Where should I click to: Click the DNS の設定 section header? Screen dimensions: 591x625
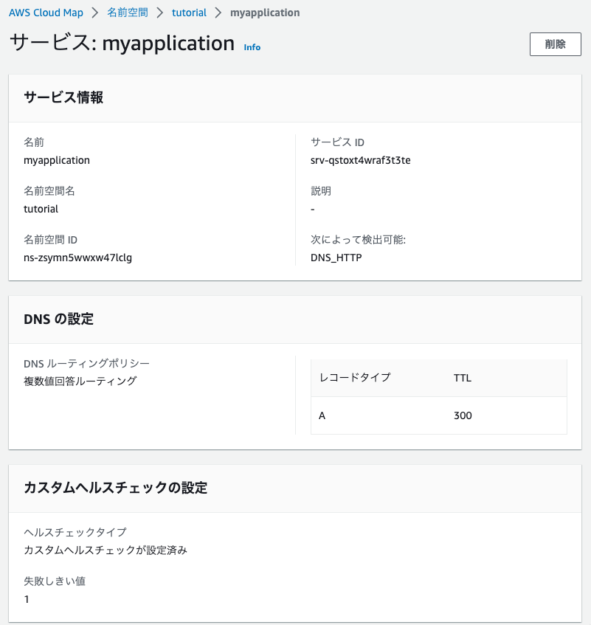point(58,319)
